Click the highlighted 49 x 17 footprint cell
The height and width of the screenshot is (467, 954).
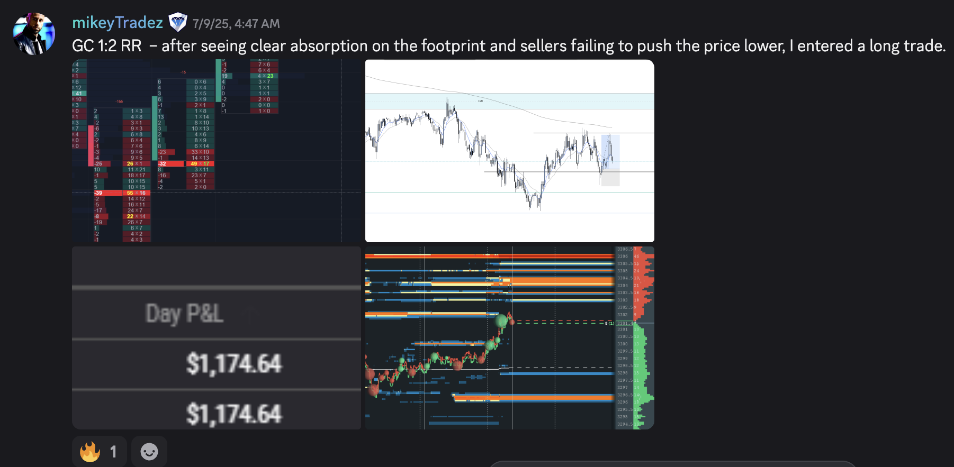pyautogui.click(x=200, y=164)
